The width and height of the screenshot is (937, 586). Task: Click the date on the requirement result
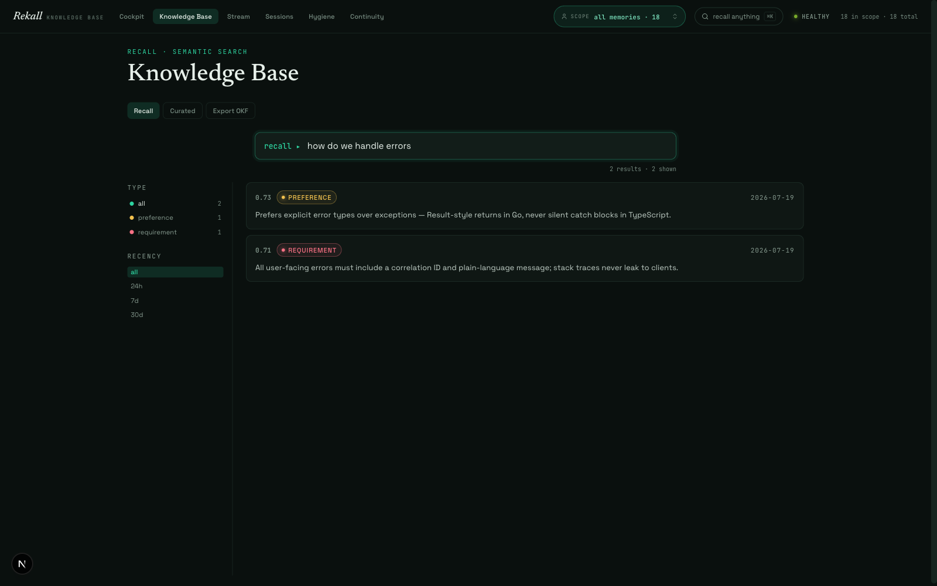pos(772,250)
